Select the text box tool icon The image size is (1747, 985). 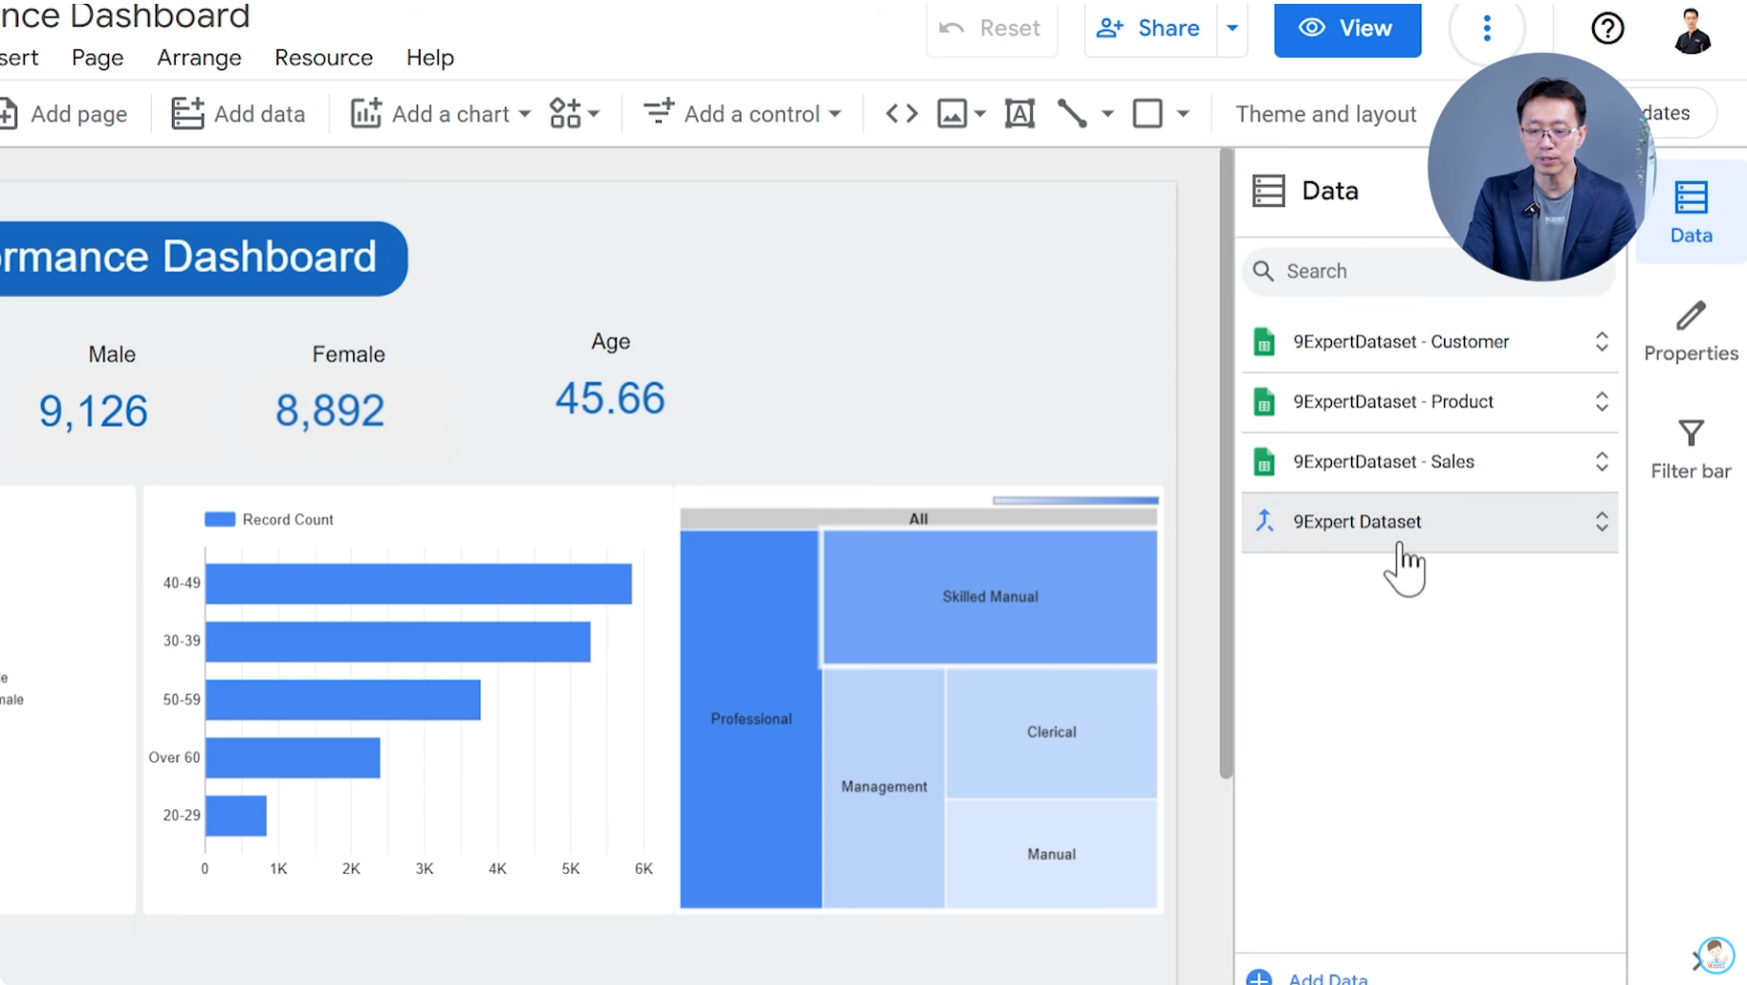(x=1019, y=114)
